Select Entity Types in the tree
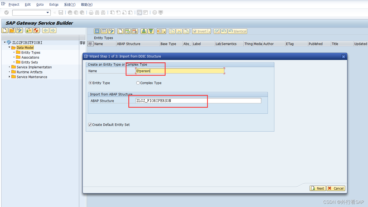This screenshot has height=207, width=368. tap(31, 52)
